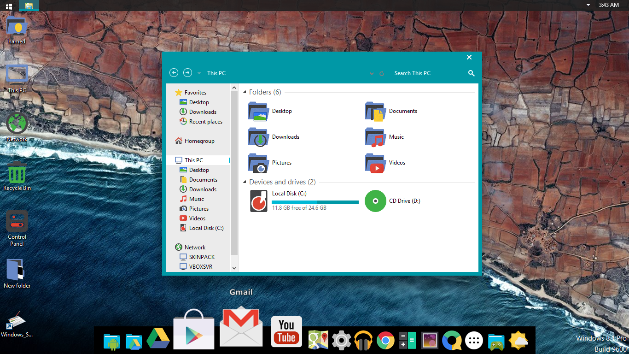The width and height of the screenshot is (629, 354).
Task: Open Chrome browser in dock
Action: coord(385,341)
